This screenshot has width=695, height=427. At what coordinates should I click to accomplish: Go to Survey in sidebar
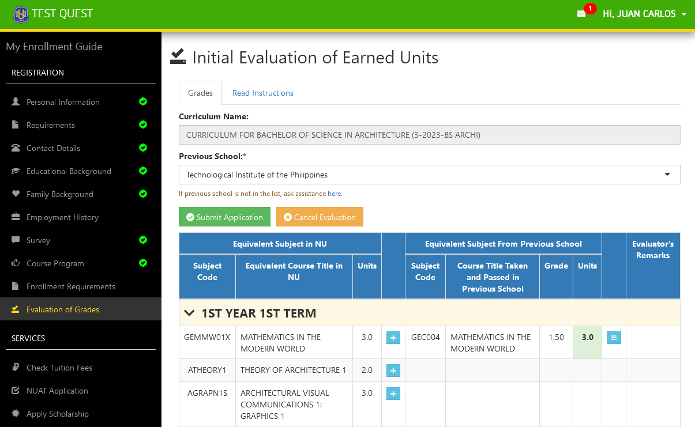point(81,240)
